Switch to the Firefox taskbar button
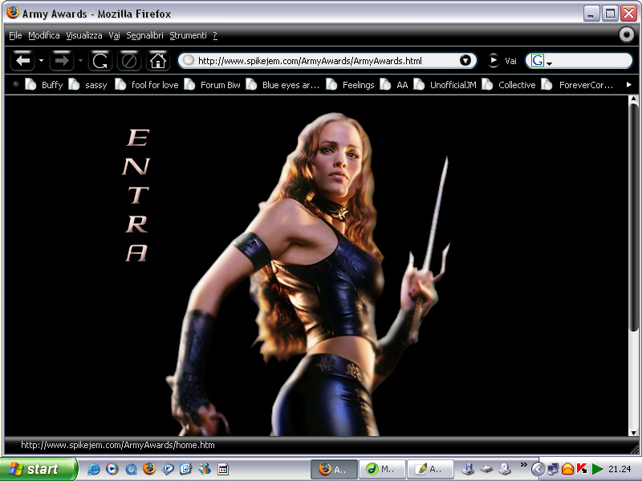642x481 pixels. point(334,469)
